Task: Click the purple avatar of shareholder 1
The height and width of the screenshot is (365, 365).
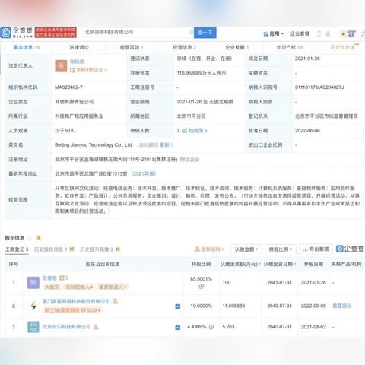Action: pos(33,283)
